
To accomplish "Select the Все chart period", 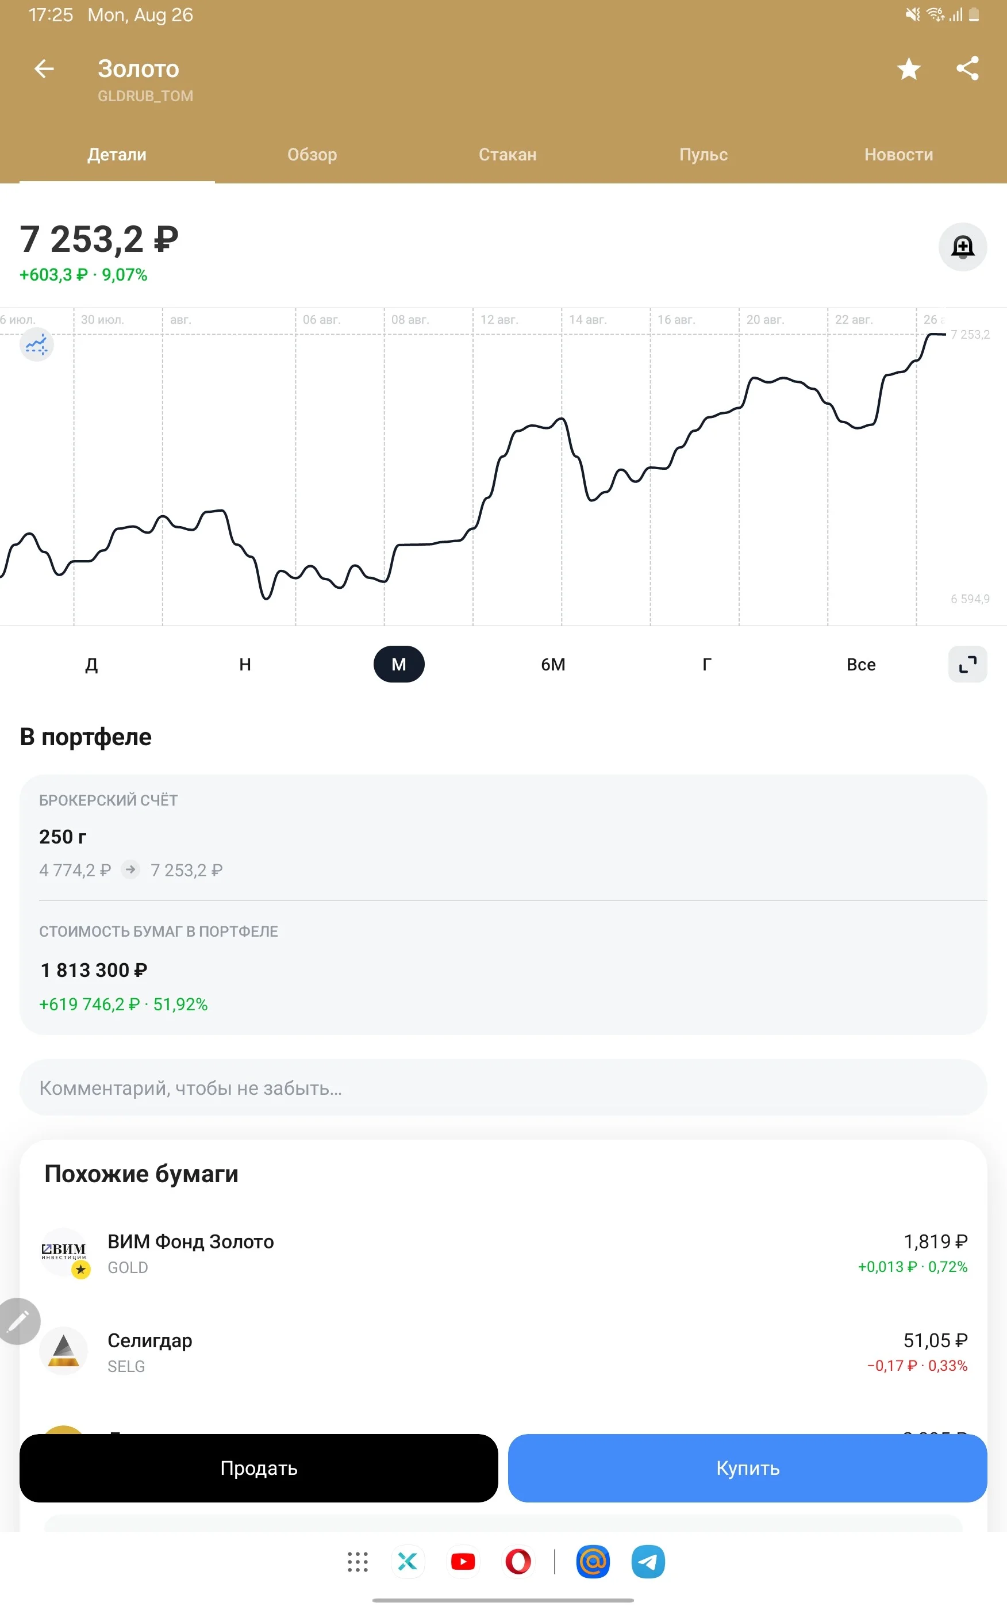I will click(860, 665).
